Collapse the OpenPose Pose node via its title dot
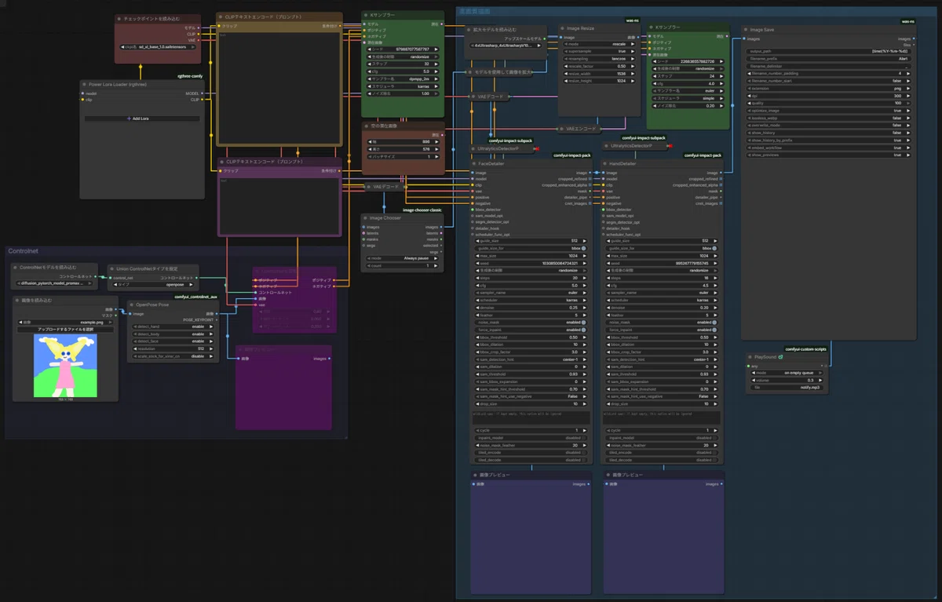This screenshot has width=942, height=602. tap(132, 305)
